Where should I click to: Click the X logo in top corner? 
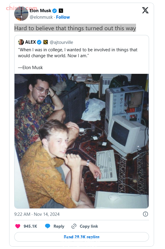[145, 10]
